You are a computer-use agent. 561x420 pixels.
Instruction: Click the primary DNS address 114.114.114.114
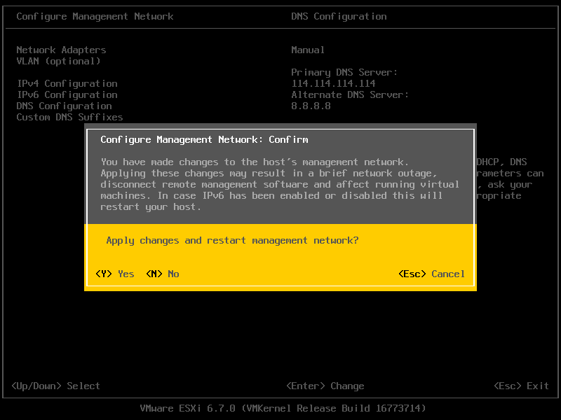tap(333, 83)
